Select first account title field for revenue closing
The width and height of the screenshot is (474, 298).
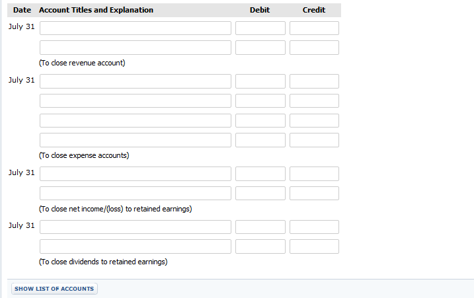coord(136,28)
